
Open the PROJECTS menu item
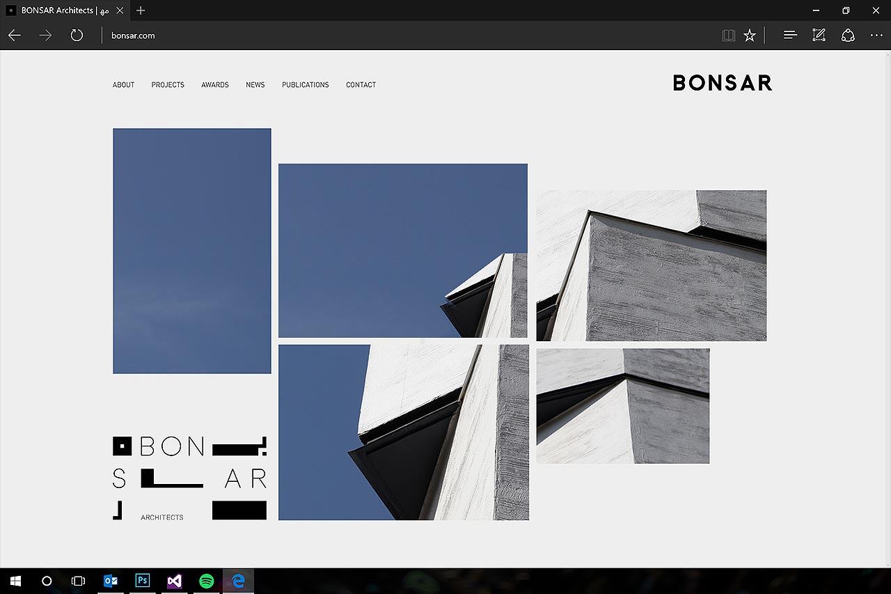168,85
